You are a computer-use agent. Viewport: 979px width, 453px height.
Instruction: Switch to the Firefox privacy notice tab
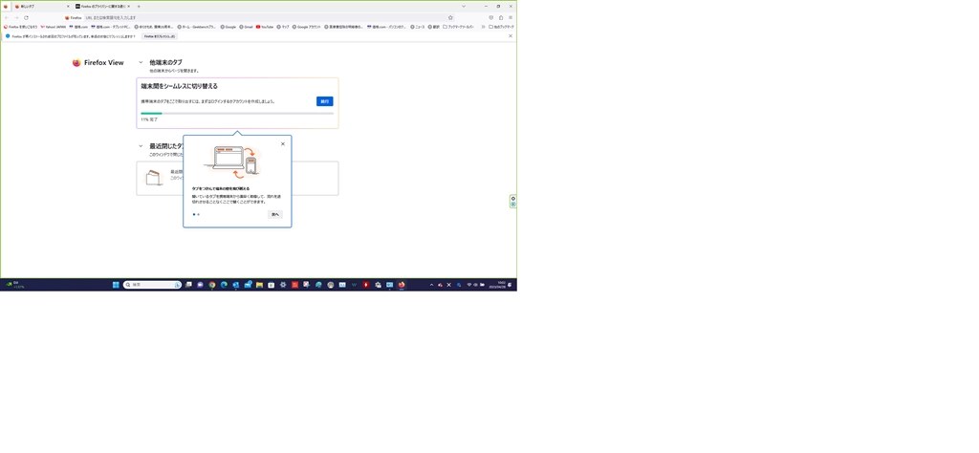103,7
